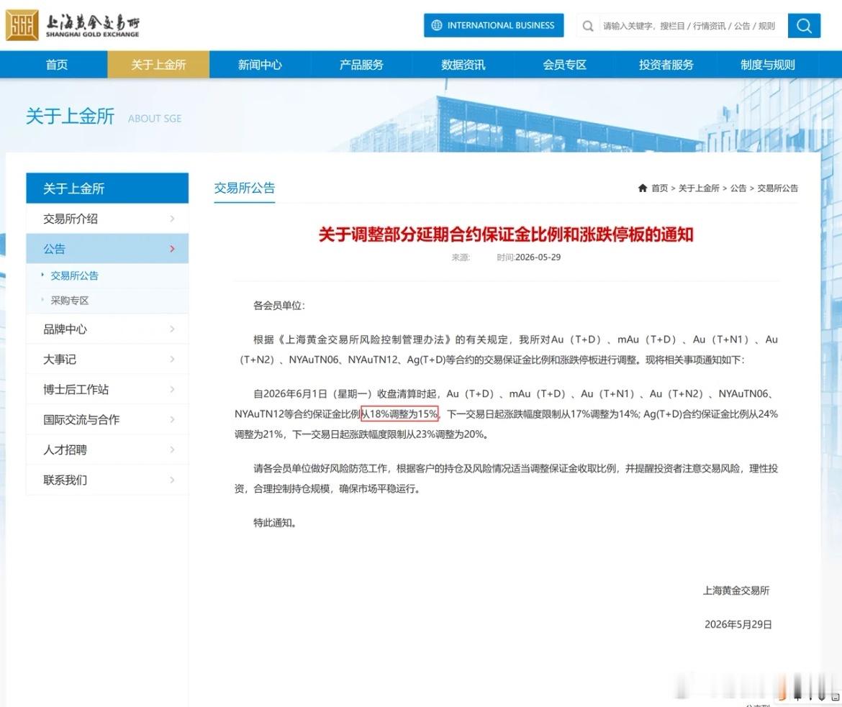Select 国际交流与合作 in the sidebar
The width and height of the screenshot is (842, 707).
(107, 419)
